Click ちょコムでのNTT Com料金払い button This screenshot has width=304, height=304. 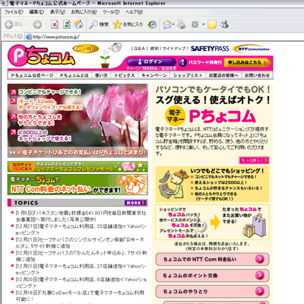click(x=212, y=259)
